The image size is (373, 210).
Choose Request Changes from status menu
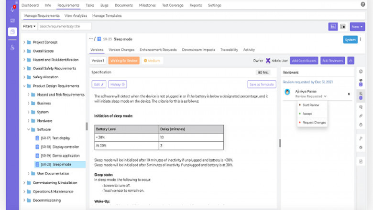[314, 123]
